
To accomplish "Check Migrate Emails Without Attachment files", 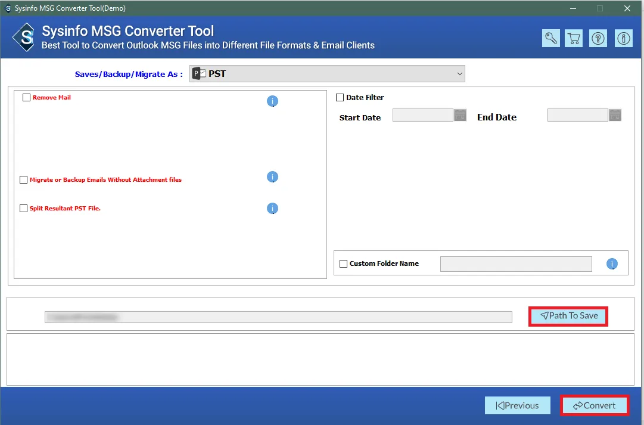I will [x=24, y=180].
